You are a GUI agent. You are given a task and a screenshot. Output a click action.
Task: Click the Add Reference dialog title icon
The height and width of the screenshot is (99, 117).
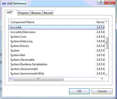pyautogui.click(x=4, y=4)
